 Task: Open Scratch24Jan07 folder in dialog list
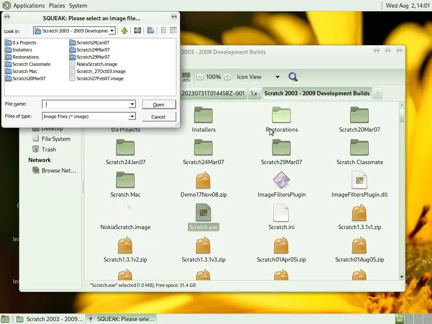[89, 43]
